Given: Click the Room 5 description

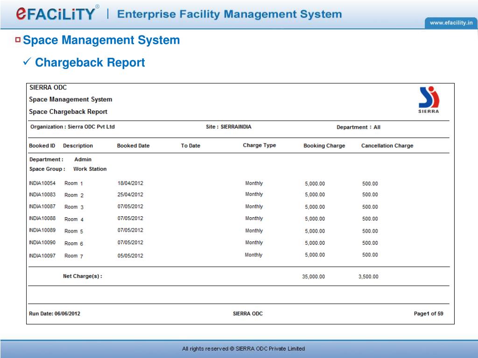Looking at the screenshot, I should point(73,231).
